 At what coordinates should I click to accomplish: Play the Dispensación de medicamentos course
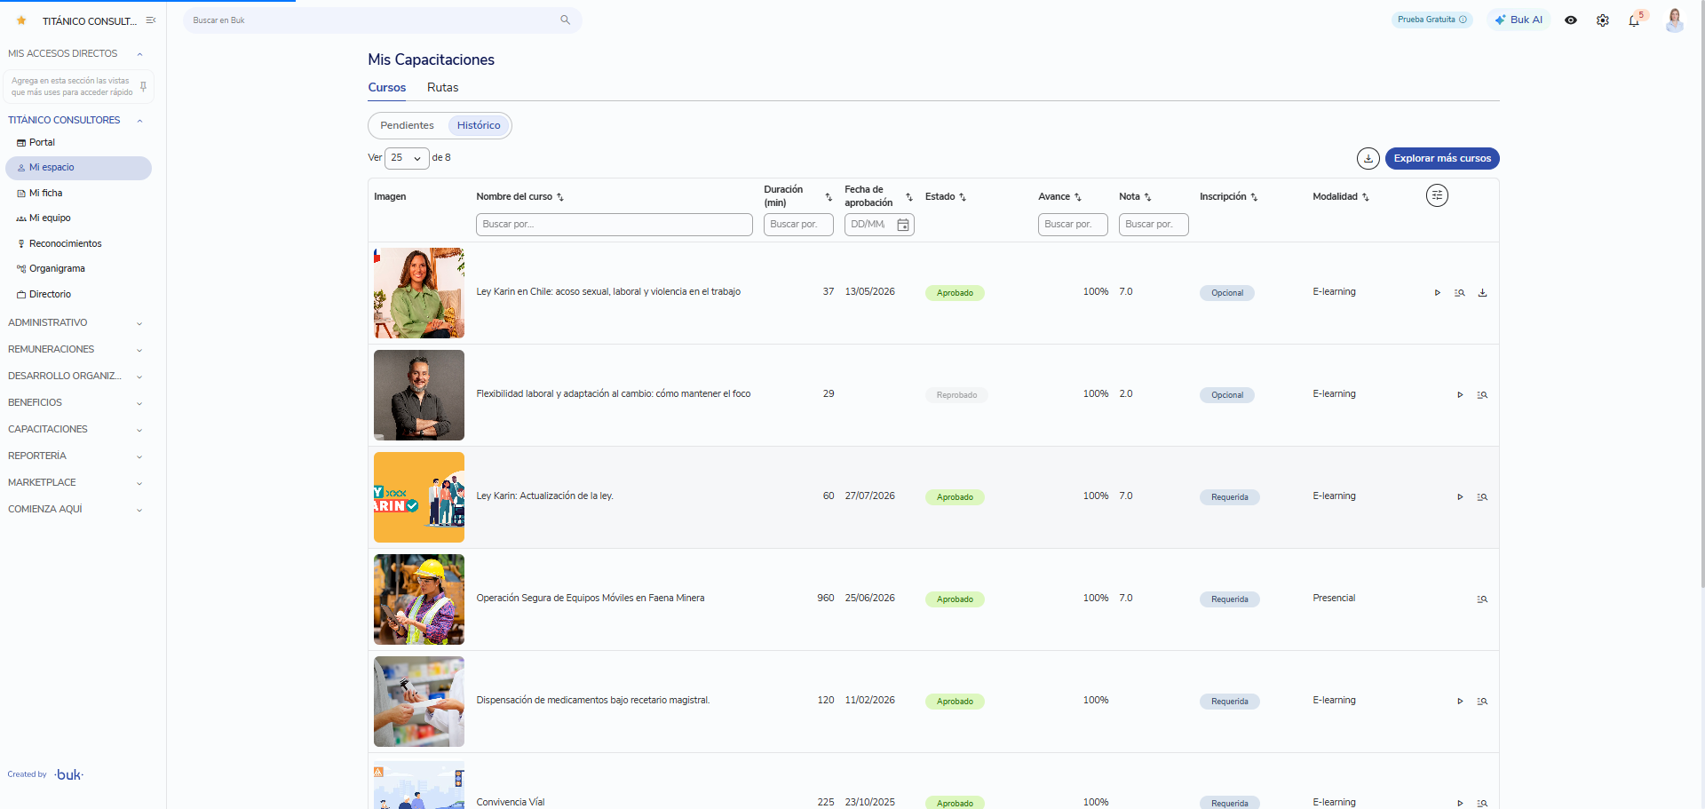pos(1460,702)
